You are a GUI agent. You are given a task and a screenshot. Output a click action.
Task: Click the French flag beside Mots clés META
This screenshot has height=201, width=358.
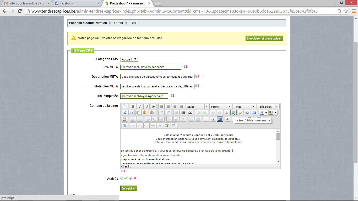(197, 86)
